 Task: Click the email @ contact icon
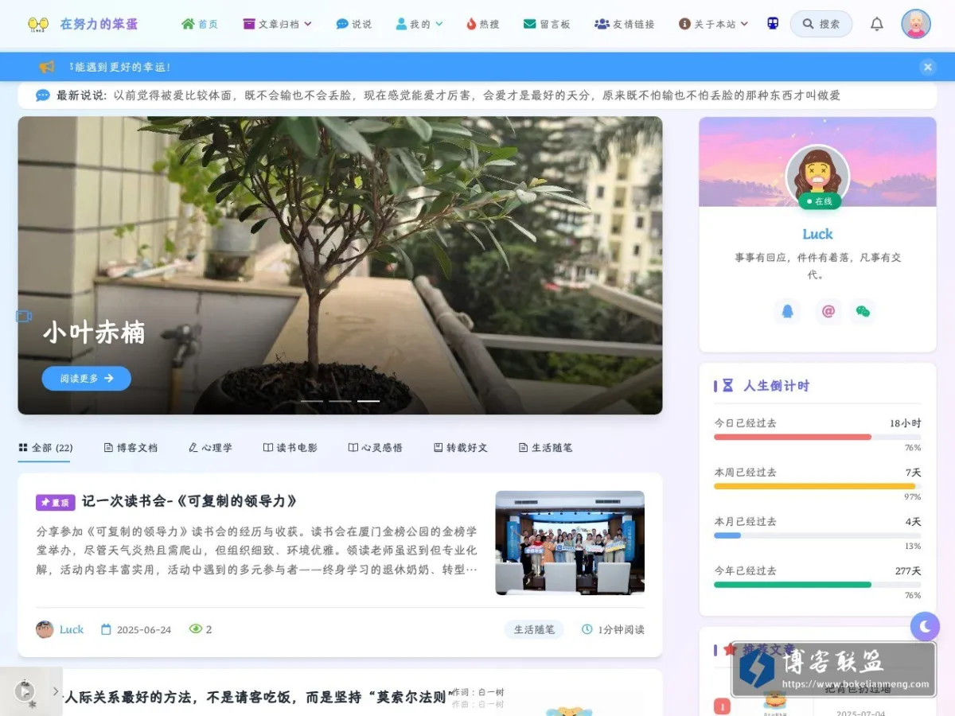[x=828, y=311]
